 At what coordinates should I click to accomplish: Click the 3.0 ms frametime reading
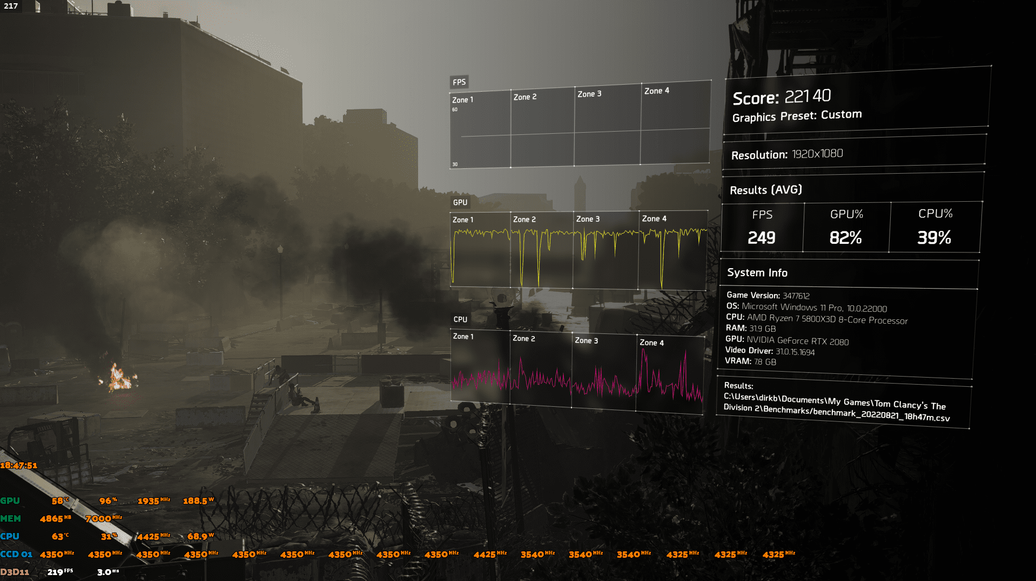tap(108, 572)
